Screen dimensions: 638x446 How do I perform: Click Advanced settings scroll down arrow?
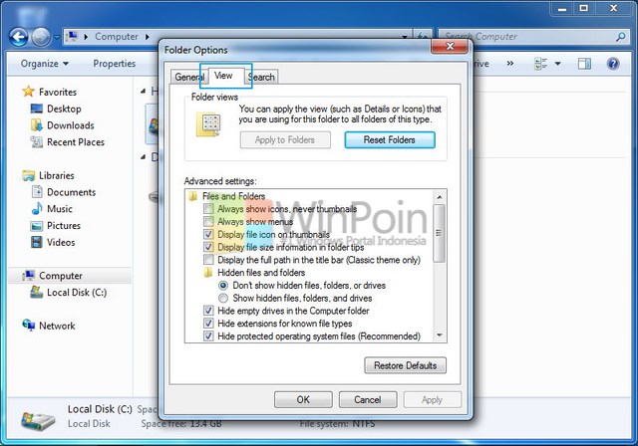point(440,335)
